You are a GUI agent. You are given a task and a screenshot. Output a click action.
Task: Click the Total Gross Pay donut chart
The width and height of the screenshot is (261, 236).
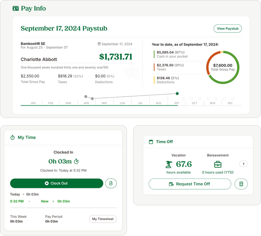(x=223, y=67)
